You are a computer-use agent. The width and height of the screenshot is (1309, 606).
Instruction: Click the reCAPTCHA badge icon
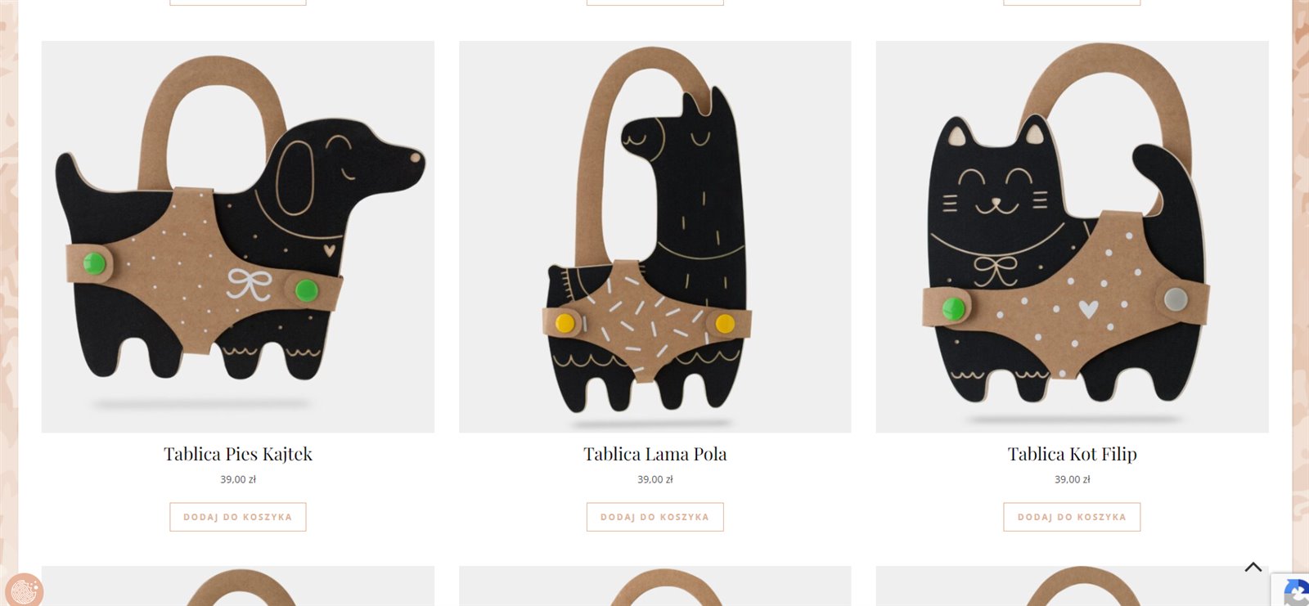tap(1293, 590)
